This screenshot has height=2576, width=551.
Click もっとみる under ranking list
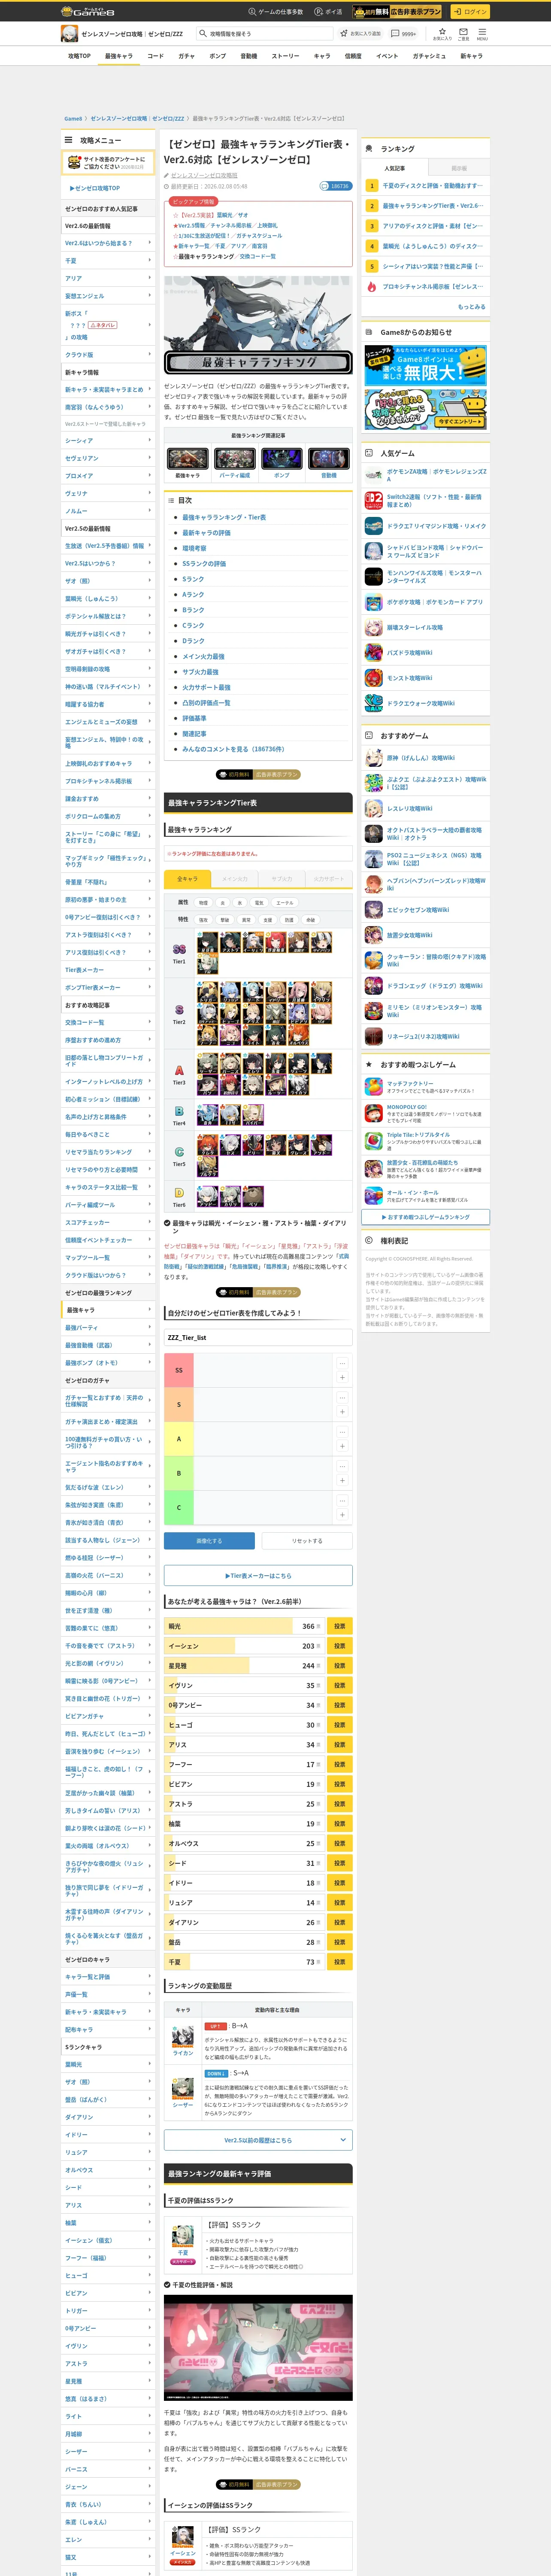pyautogui.click(x=471, y=307)
